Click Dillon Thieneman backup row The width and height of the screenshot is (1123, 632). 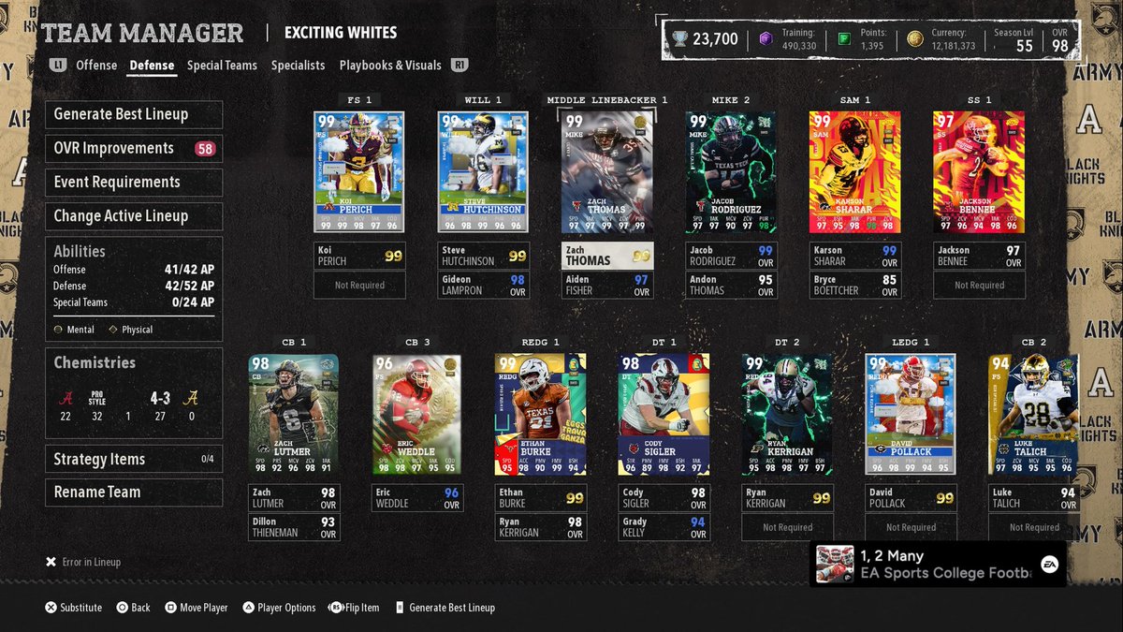pos(294,527)
